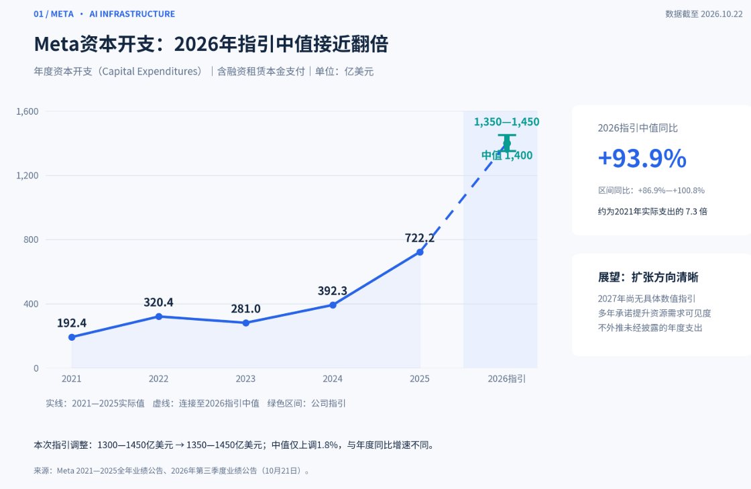Click the data label "192.4"
This screenshot has width=751, height=489.
click(72, 323)
